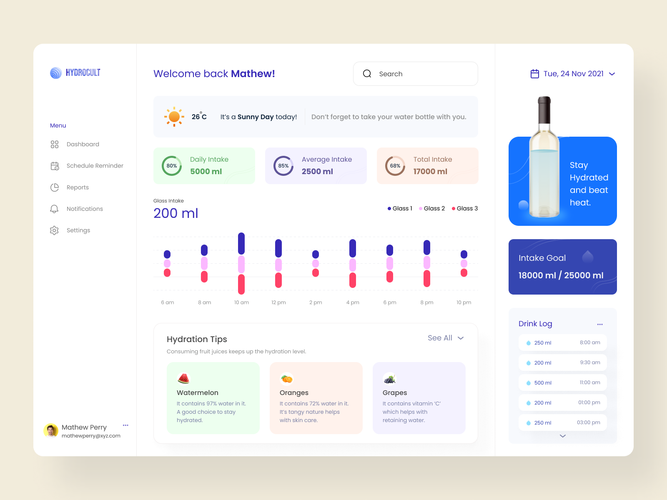Click the 10 am bar in the chart
667x500 pixels.
coord(241,263)
